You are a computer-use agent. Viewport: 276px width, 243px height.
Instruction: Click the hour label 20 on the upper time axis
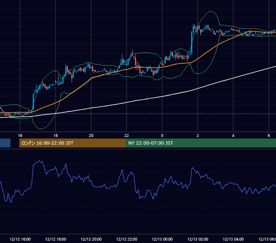91,136
